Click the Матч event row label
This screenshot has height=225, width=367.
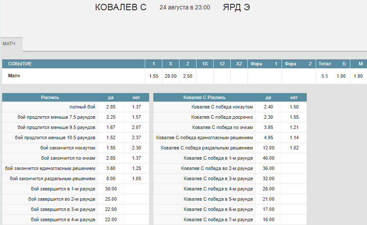[14, 76]
